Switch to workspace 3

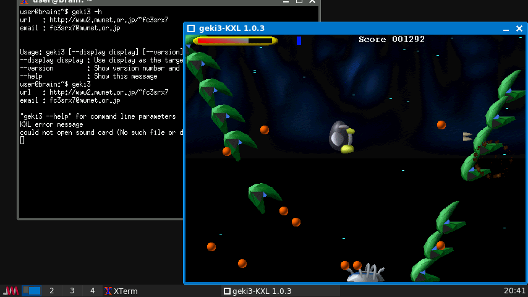[x=72, y=291]
